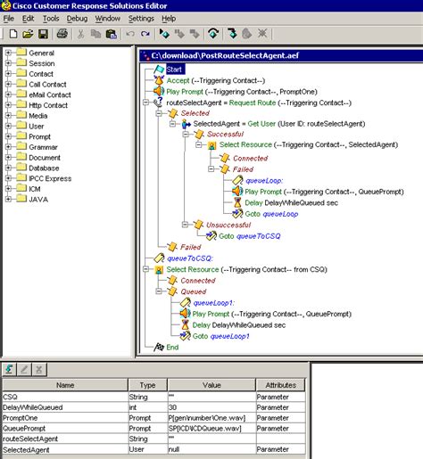This screenshot has width=423, height=459.
Task: Select the DelayWhileQueued variable row
Action: point(153,407)
